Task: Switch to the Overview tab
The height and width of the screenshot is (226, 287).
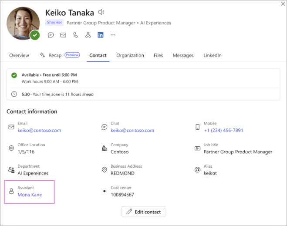Action: coord(19,55)
